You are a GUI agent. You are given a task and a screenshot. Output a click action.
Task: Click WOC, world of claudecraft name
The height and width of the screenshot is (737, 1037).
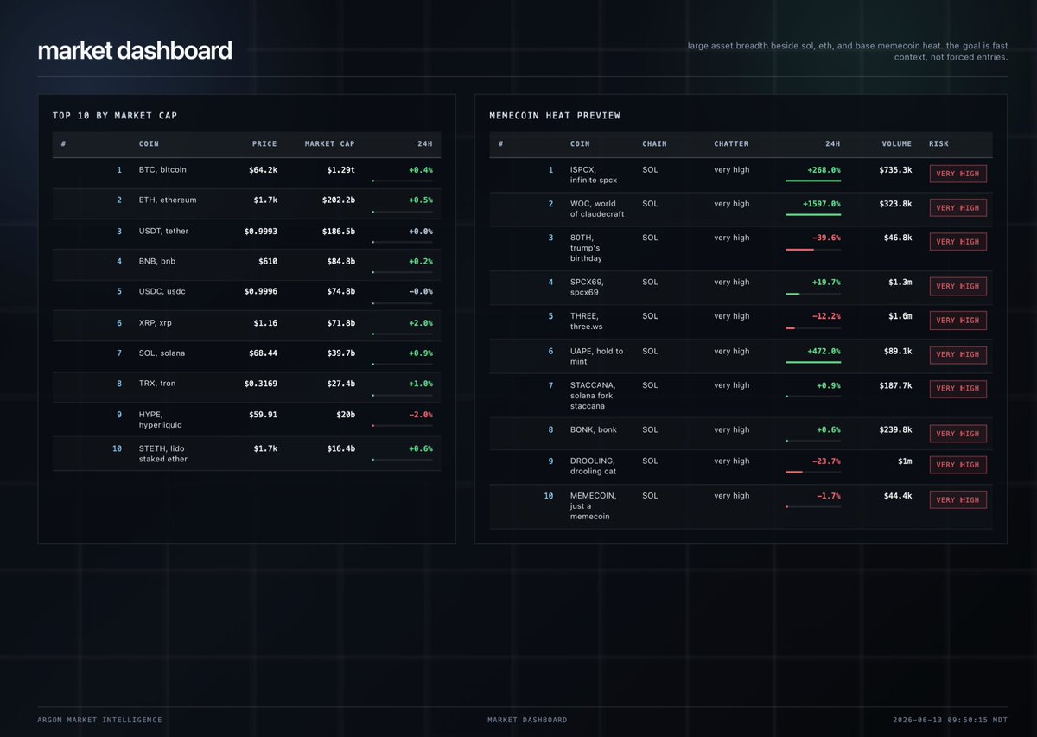click(597, 209)
